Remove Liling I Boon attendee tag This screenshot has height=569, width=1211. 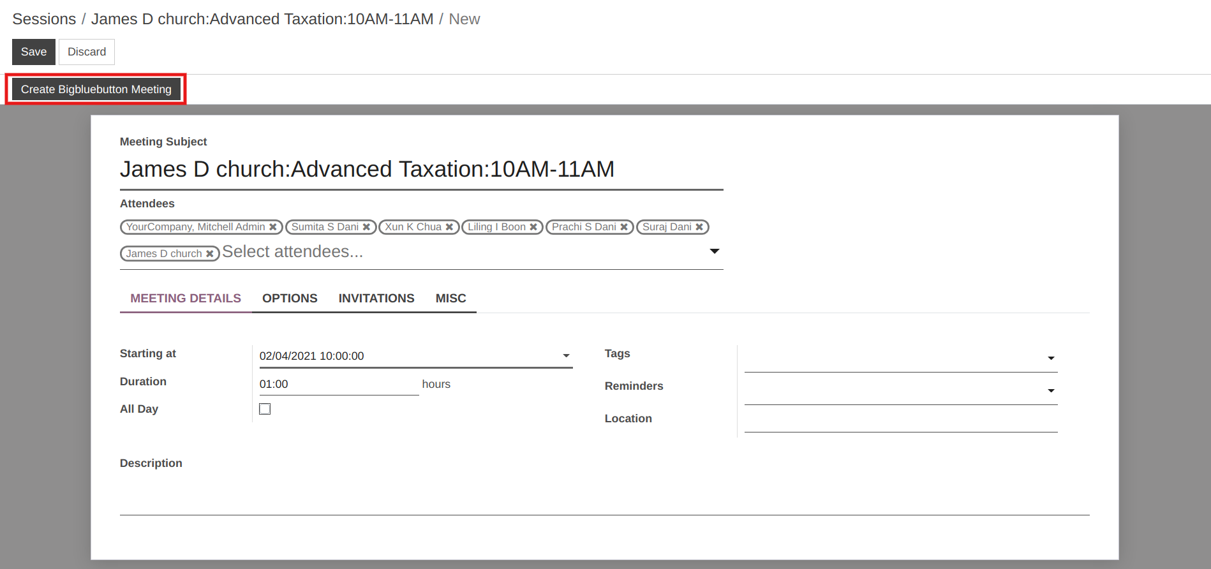click(x=533, y=227)
